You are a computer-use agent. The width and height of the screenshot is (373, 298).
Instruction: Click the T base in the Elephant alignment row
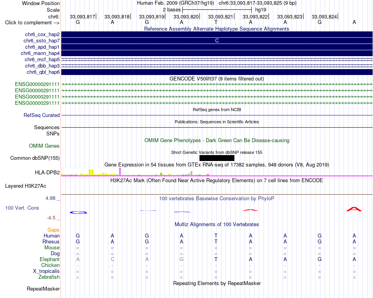click(216, 259)
